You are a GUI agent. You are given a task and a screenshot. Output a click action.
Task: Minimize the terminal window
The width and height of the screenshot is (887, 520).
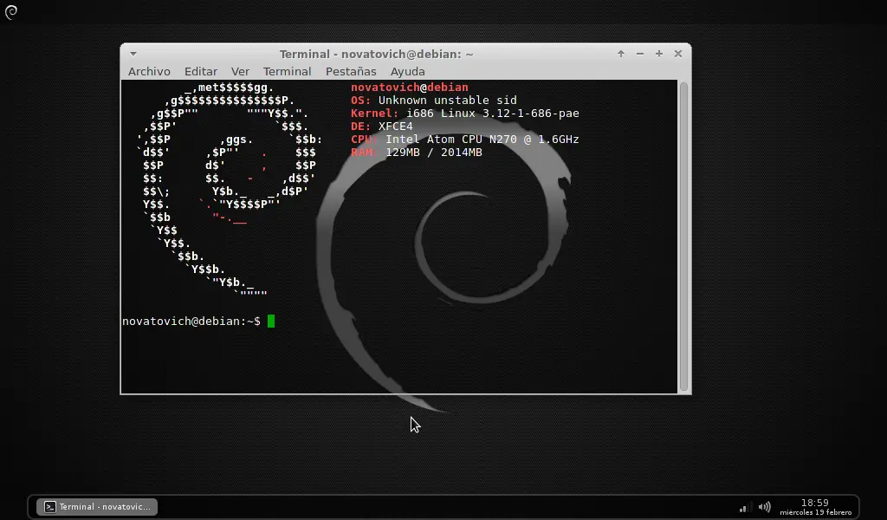tap(640, 53)
